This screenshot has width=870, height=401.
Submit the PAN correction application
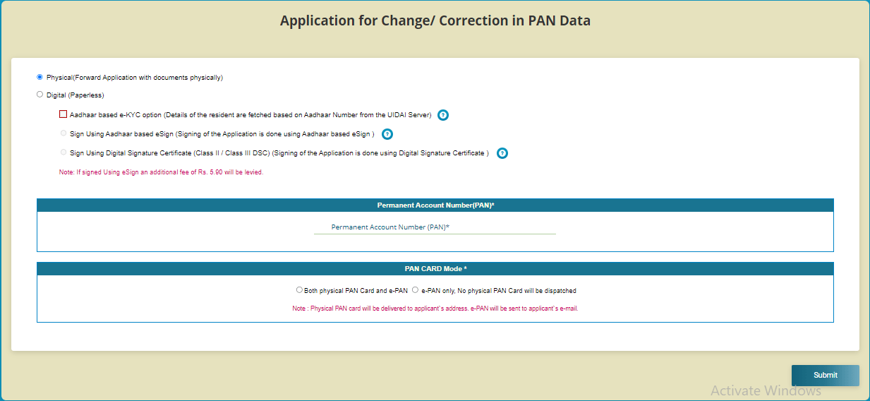[825, 376]
